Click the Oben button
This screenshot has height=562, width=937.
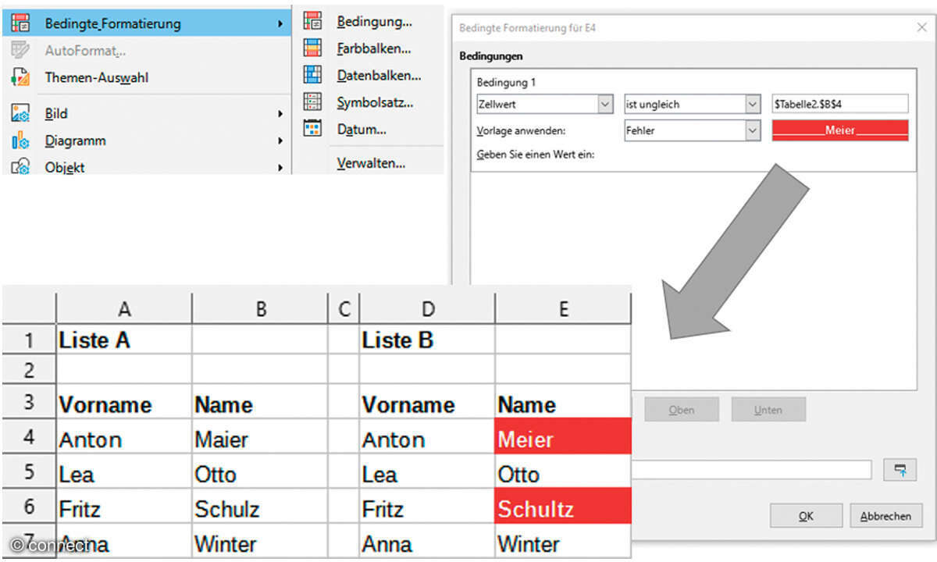pos(682,410)
